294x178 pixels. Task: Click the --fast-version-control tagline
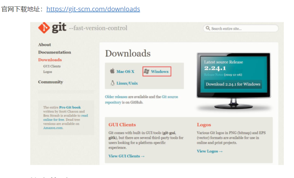[x=98, y=28]
